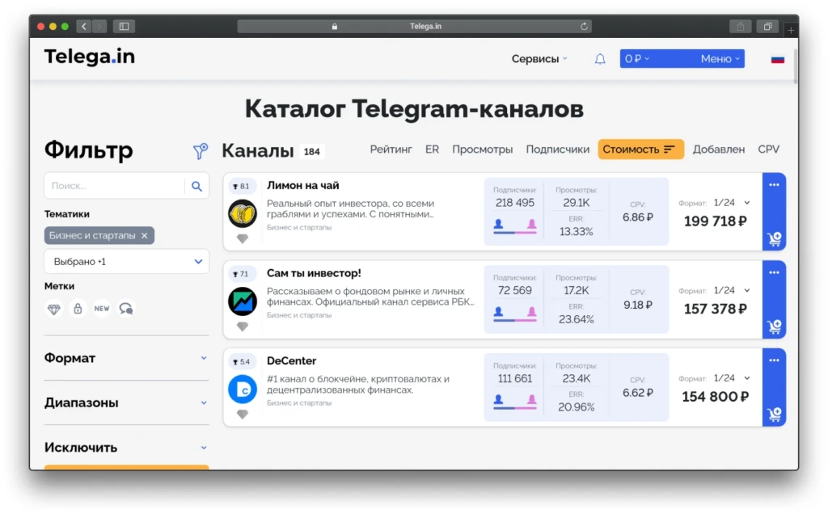Viewport: 828px width, 514px height.
Task: Expand the Формат filter section
Action: point(126,358)
